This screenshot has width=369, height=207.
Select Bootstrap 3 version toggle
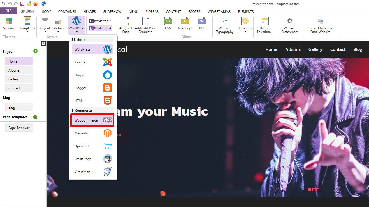click(100, 21)
